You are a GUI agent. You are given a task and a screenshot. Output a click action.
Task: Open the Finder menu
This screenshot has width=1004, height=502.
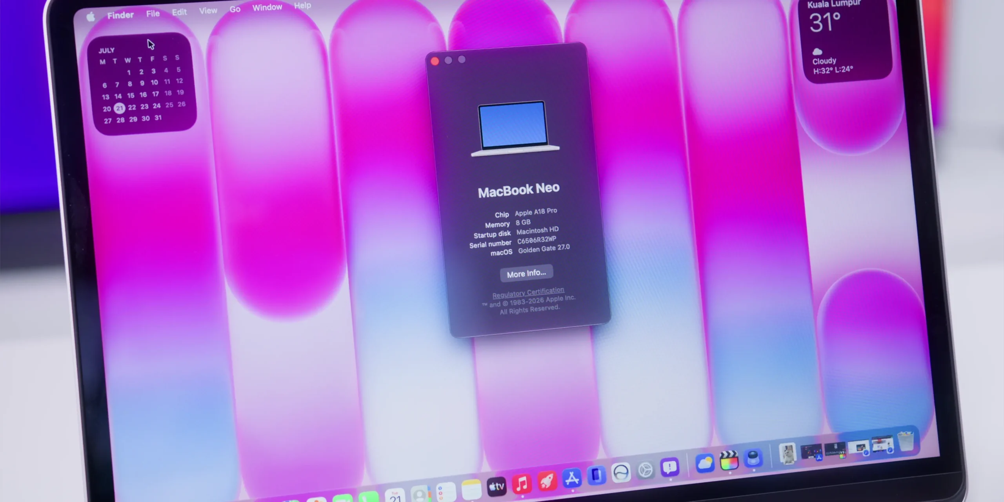[120, 15]
